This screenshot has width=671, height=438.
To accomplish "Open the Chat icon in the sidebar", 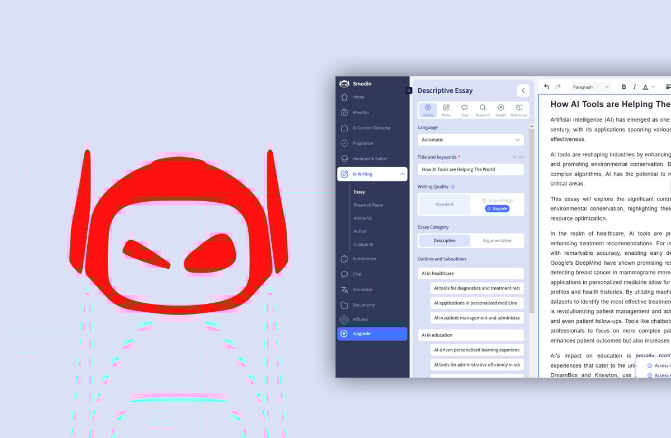I will (344, 274).
